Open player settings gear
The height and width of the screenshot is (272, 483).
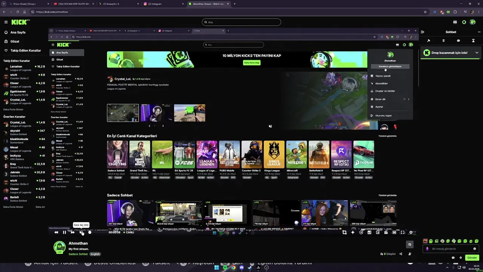pos(411,232)
